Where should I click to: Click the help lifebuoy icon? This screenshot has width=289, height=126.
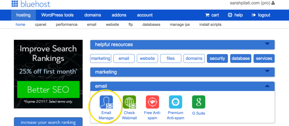point(230,15)
